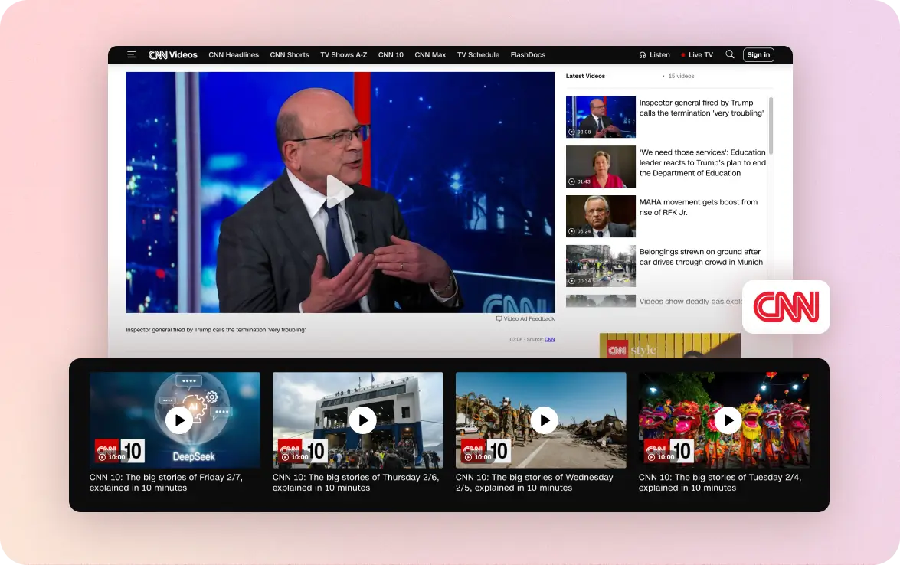Open the 'Inspector general fired by Trump' headline
The width and height of the screenshot is (900, 565).
coord(702,108)
